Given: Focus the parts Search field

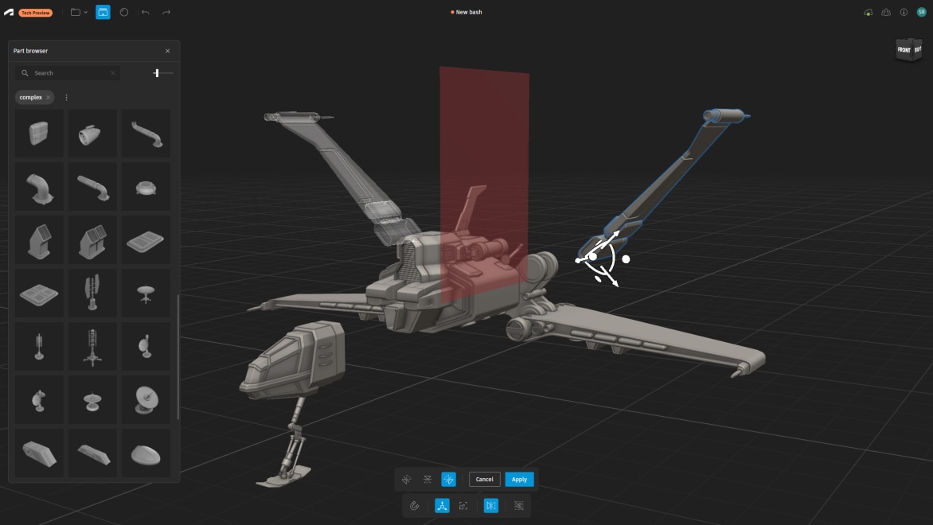Looking at the screenshot, I should [x=68, y=73].
